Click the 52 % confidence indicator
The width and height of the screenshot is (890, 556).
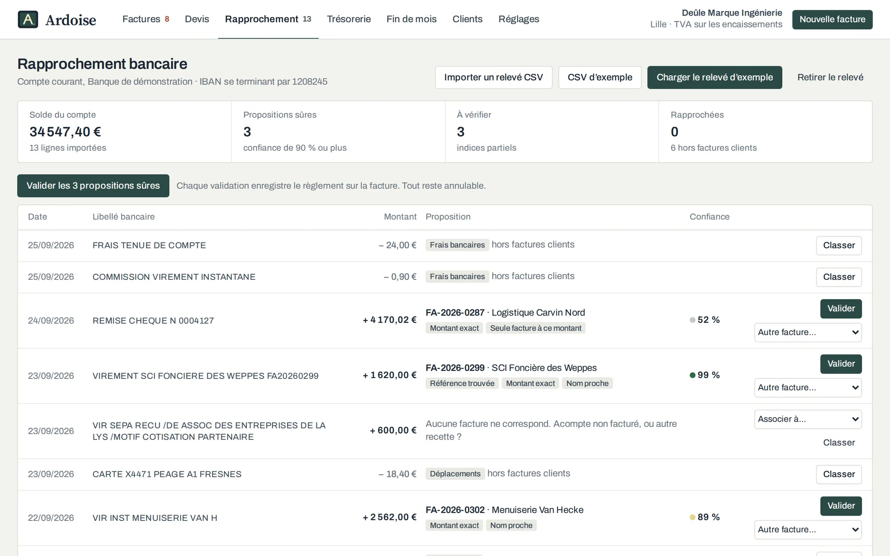pos(704,320)
